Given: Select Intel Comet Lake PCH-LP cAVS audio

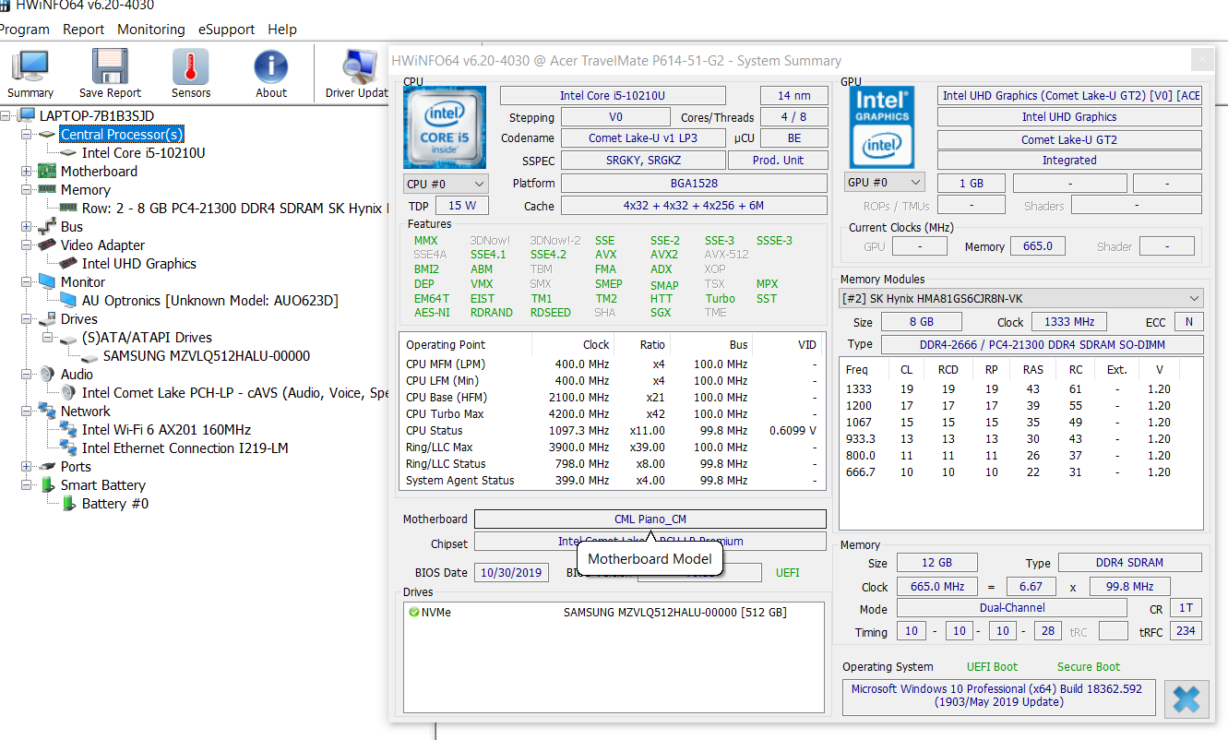Looking at the screenshot, I should point(234,393).
